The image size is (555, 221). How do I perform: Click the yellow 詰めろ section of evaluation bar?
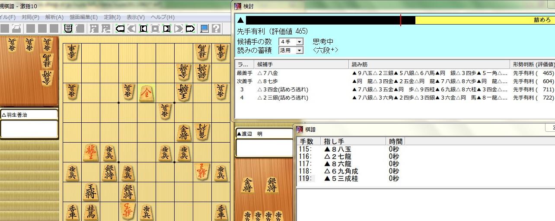pos(485,20)
